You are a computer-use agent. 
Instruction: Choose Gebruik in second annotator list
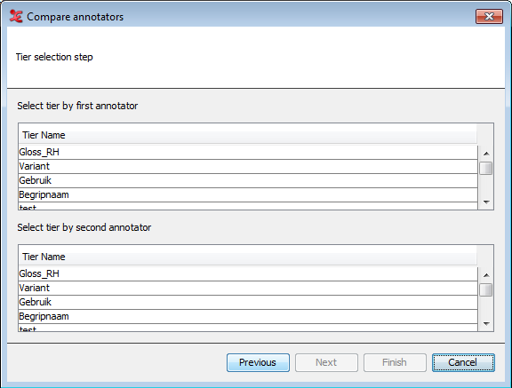pos(248,302)
